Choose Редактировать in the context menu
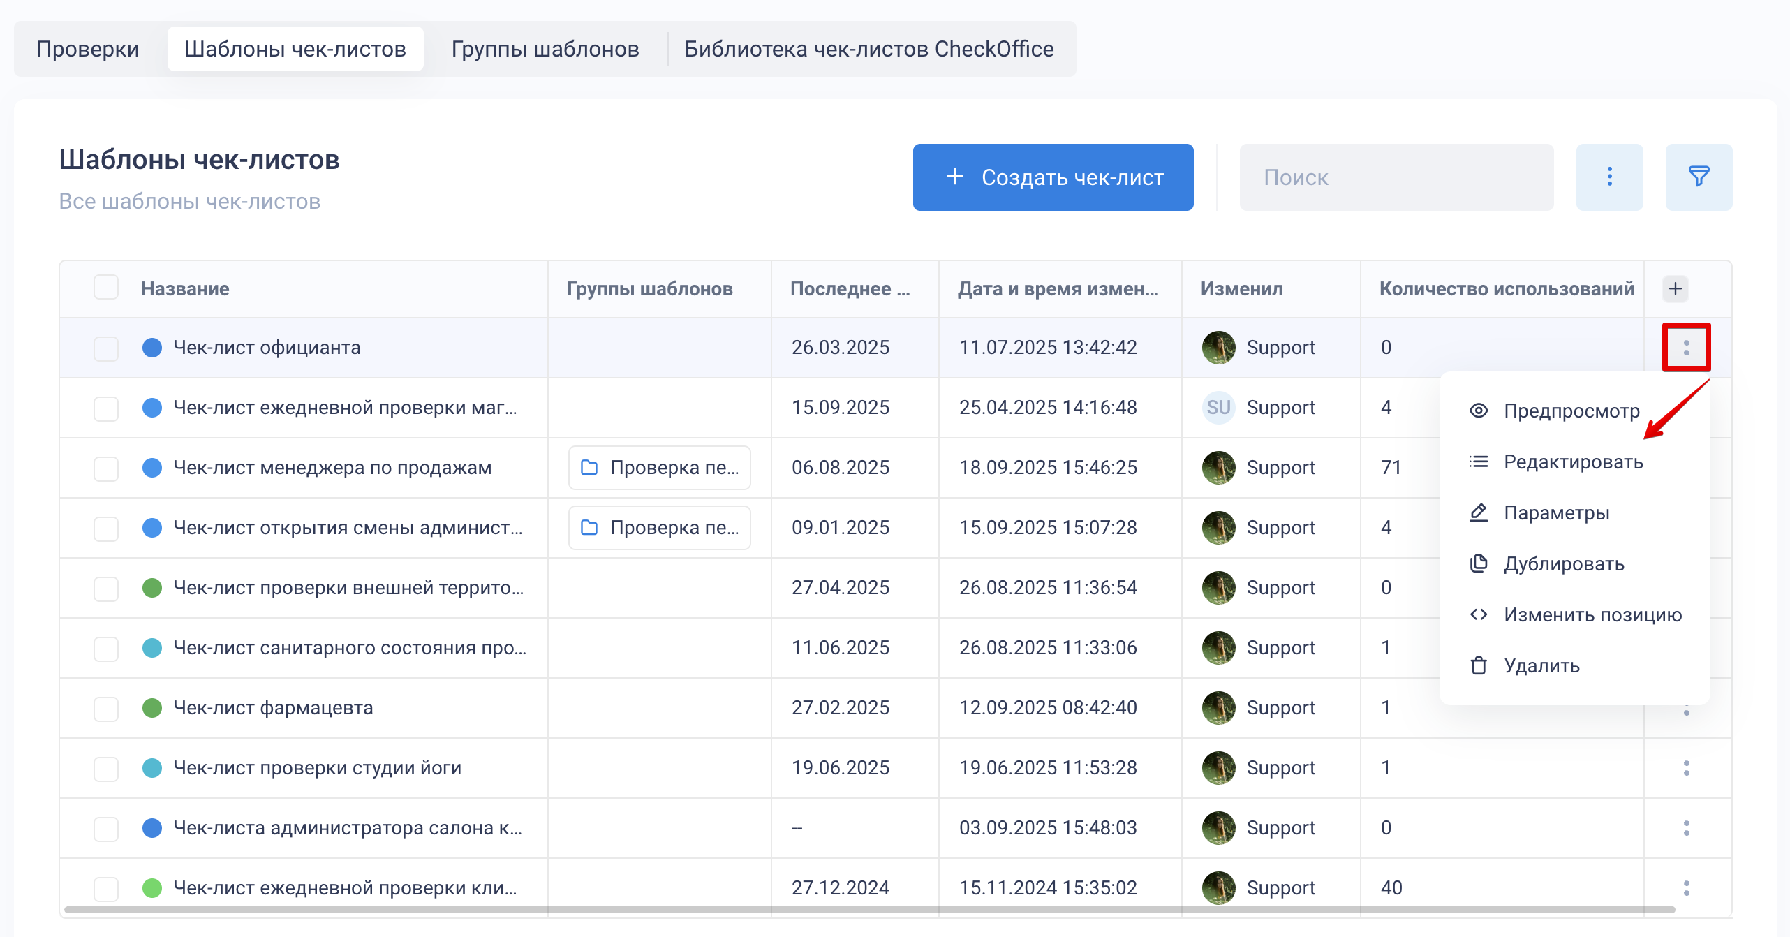 point(1572,462)
